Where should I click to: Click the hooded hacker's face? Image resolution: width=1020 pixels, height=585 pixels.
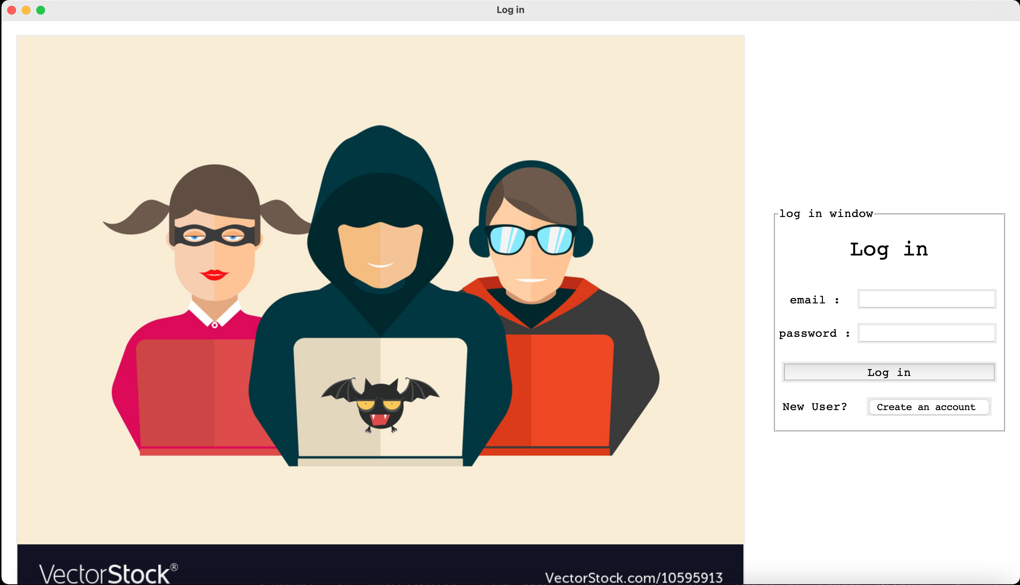coord(380,253)
